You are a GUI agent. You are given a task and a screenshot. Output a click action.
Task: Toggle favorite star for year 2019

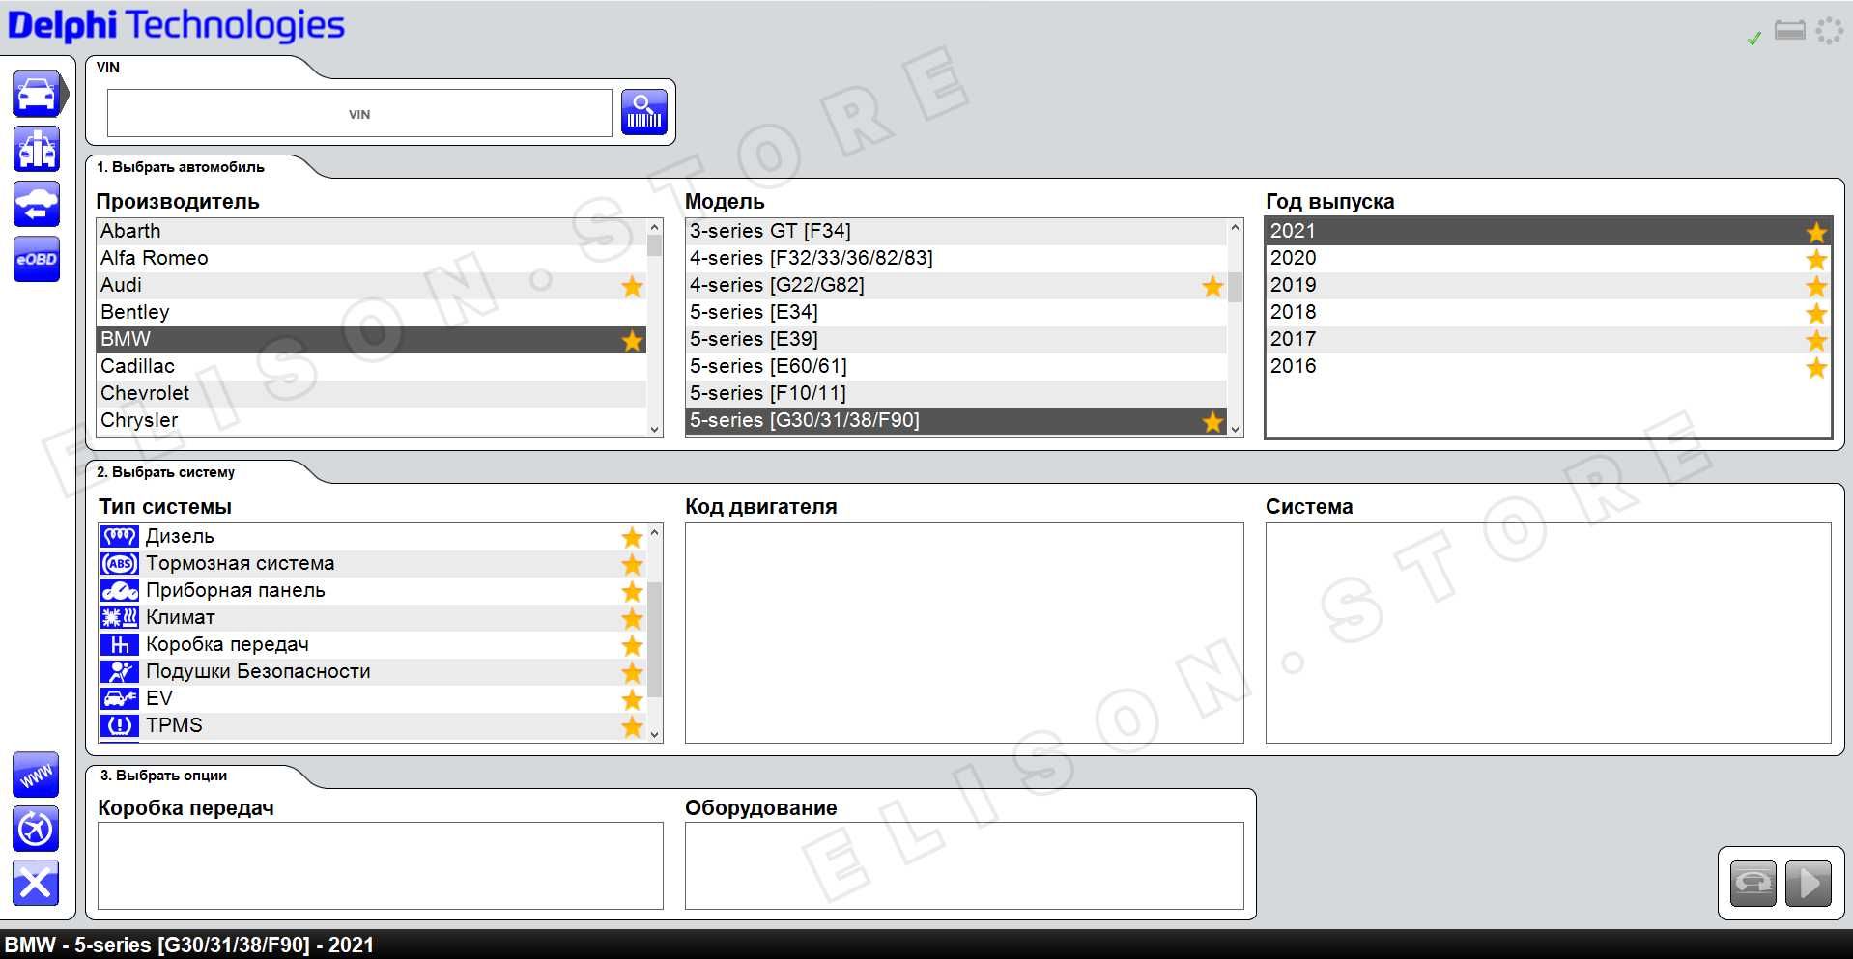click(x=1816, y=286)
